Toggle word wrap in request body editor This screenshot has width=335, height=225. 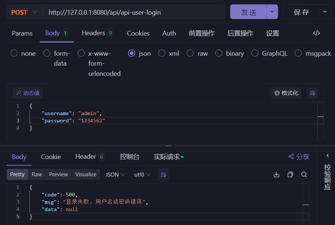(x=312, y=93)
